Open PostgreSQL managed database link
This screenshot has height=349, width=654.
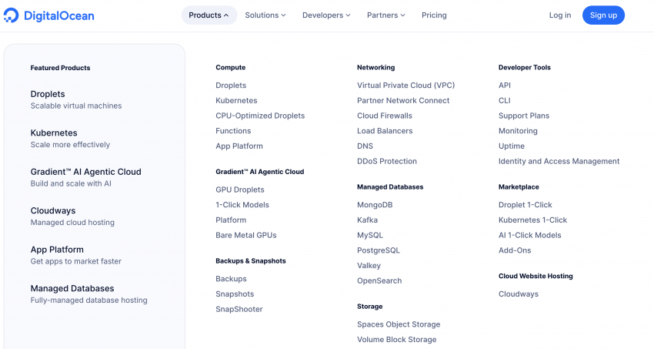pos(378,250)
